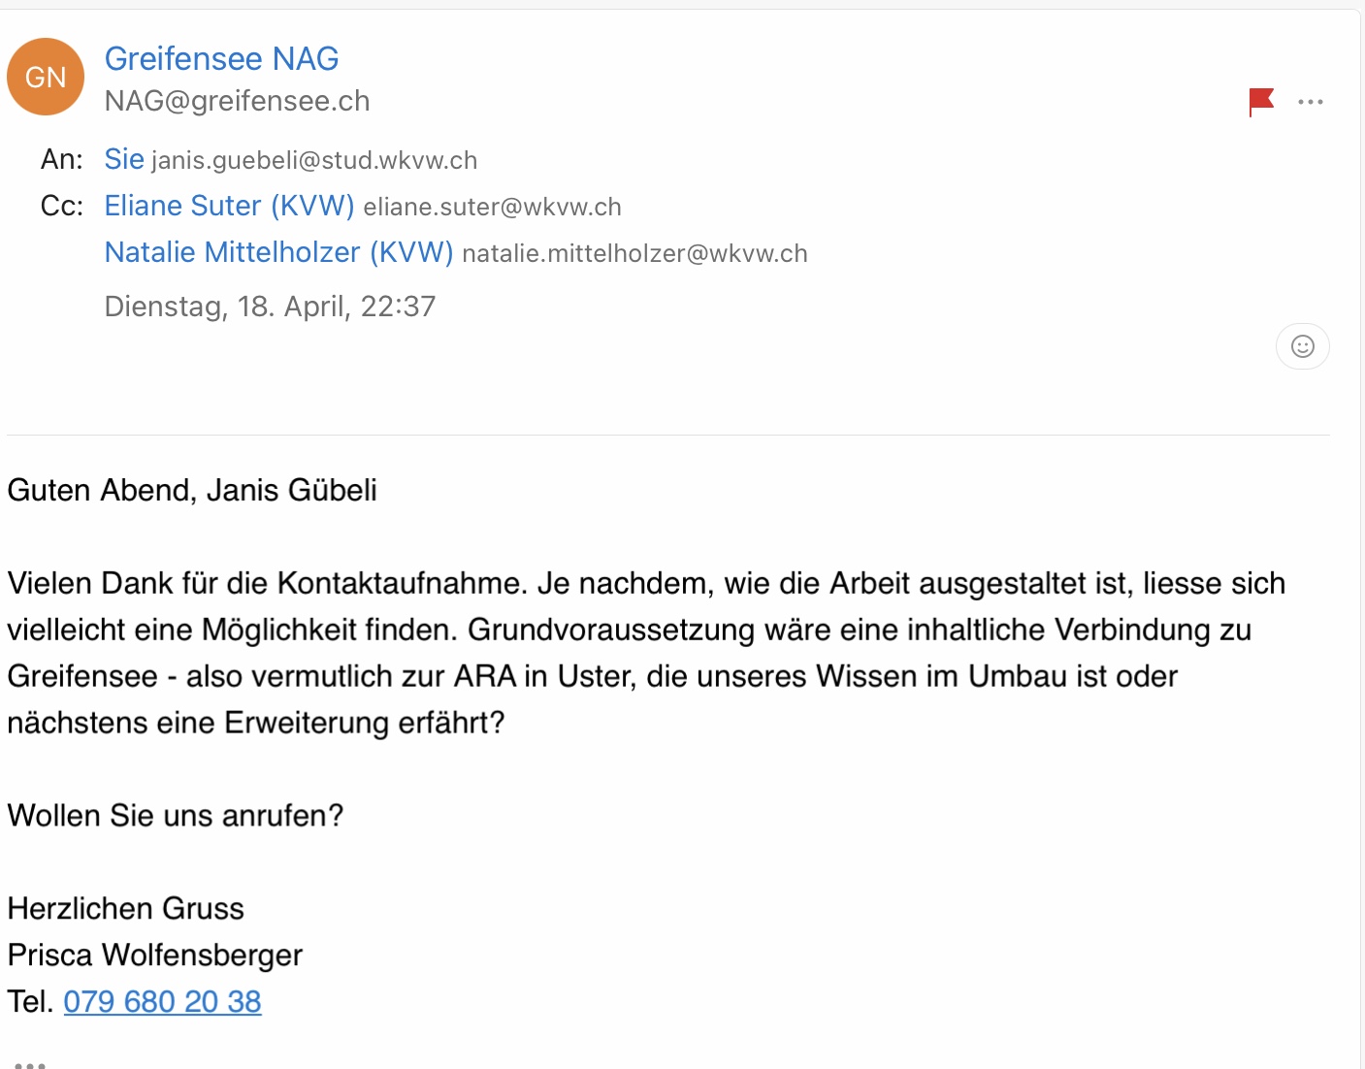Toggle the red flag on this email

1260,101
